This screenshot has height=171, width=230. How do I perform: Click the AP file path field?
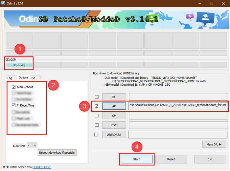pyautogui.click(x=178, y=106)
